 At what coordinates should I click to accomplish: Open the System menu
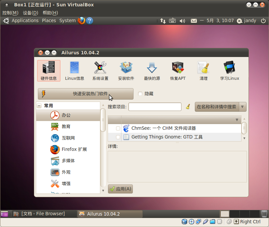67,20
